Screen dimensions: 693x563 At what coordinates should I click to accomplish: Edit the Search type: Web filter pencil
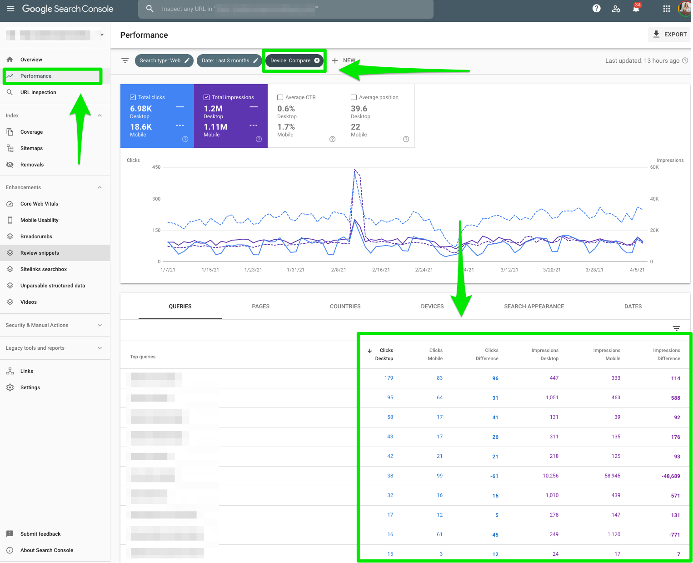click(187, 60)
